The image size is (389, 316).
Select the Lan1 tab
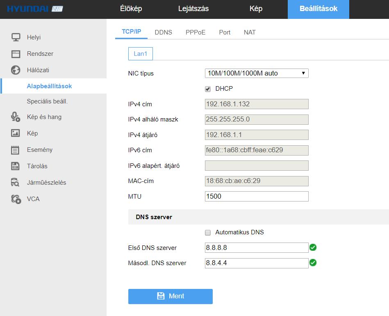coord(141,54)
